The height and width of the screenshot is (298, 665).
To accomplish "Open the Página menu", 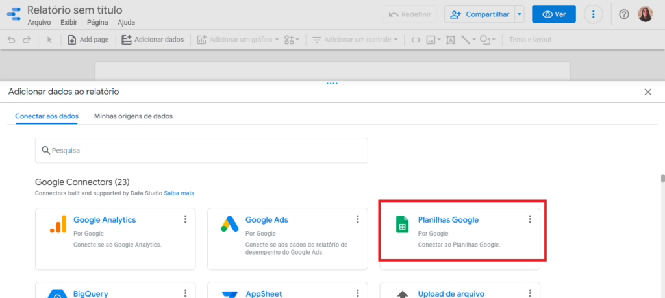I will coord(97,23).
